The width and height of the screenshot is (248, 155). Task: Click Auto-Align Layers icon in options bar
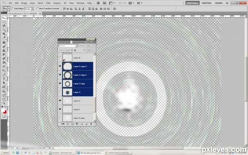[114, 9]
